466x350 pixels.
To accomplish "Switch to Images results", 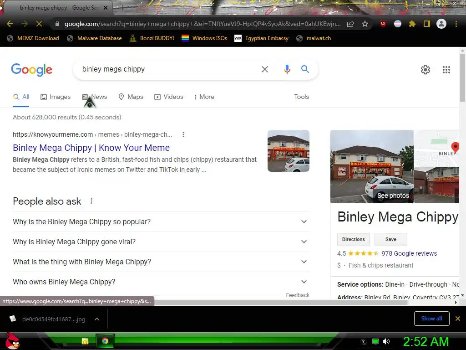I will (x=56, y=97).
